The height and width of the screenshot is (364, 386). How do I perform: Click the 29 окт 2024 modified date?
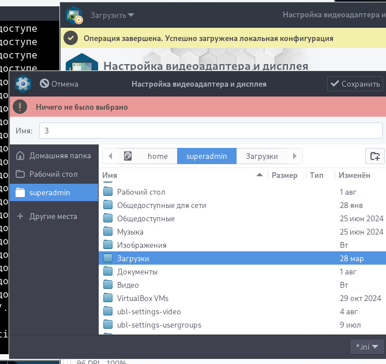point(361,299)
